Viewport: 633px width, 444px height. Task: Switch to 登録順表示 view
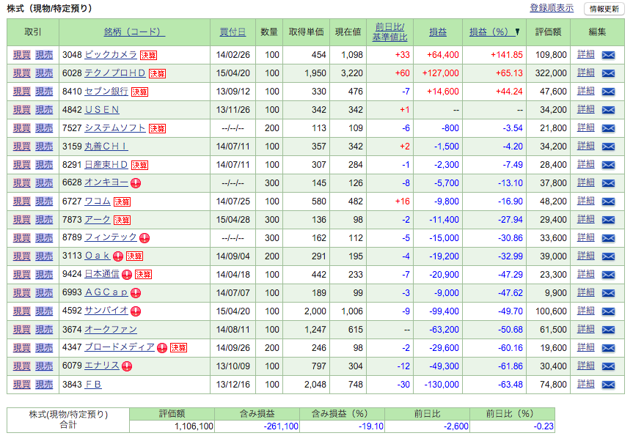point(552,8)
